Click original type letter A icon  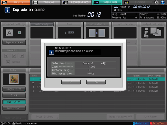pos(9,33)
